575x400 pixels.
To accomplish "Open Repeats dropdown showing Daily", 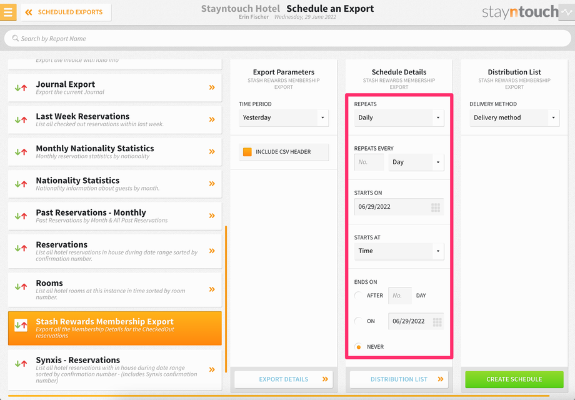I will coord(399,117).
